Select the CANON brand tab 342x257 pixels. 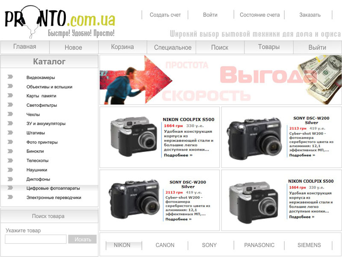click(x=165, y=245)
